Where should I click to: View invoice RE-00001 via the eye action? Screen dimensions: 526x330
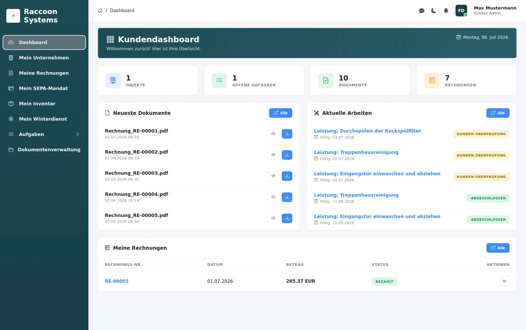[504, 281]
